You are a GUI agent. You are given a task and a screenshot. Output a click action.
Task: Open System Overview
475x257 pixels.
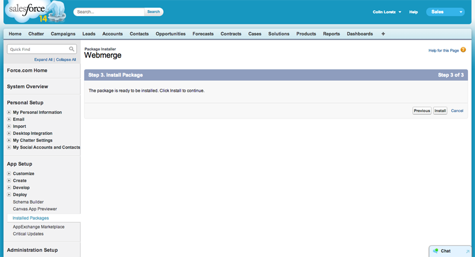click(x=27, y=86)
